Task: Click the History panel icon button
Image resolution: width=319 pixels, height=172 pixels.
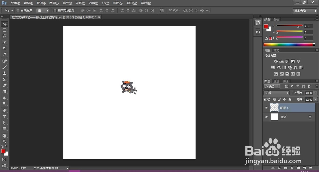Action: (258, 23)
